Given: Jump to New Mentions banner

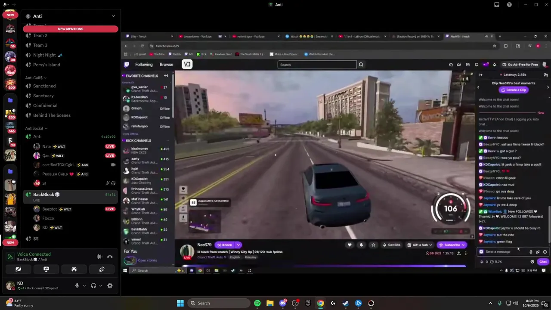Looking at the screenshot, I should point(71,29).
